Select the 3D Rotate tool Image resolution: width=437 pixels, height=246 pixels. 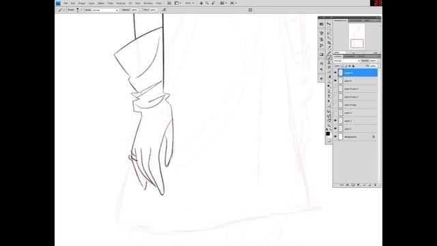(x=329, y=111)
